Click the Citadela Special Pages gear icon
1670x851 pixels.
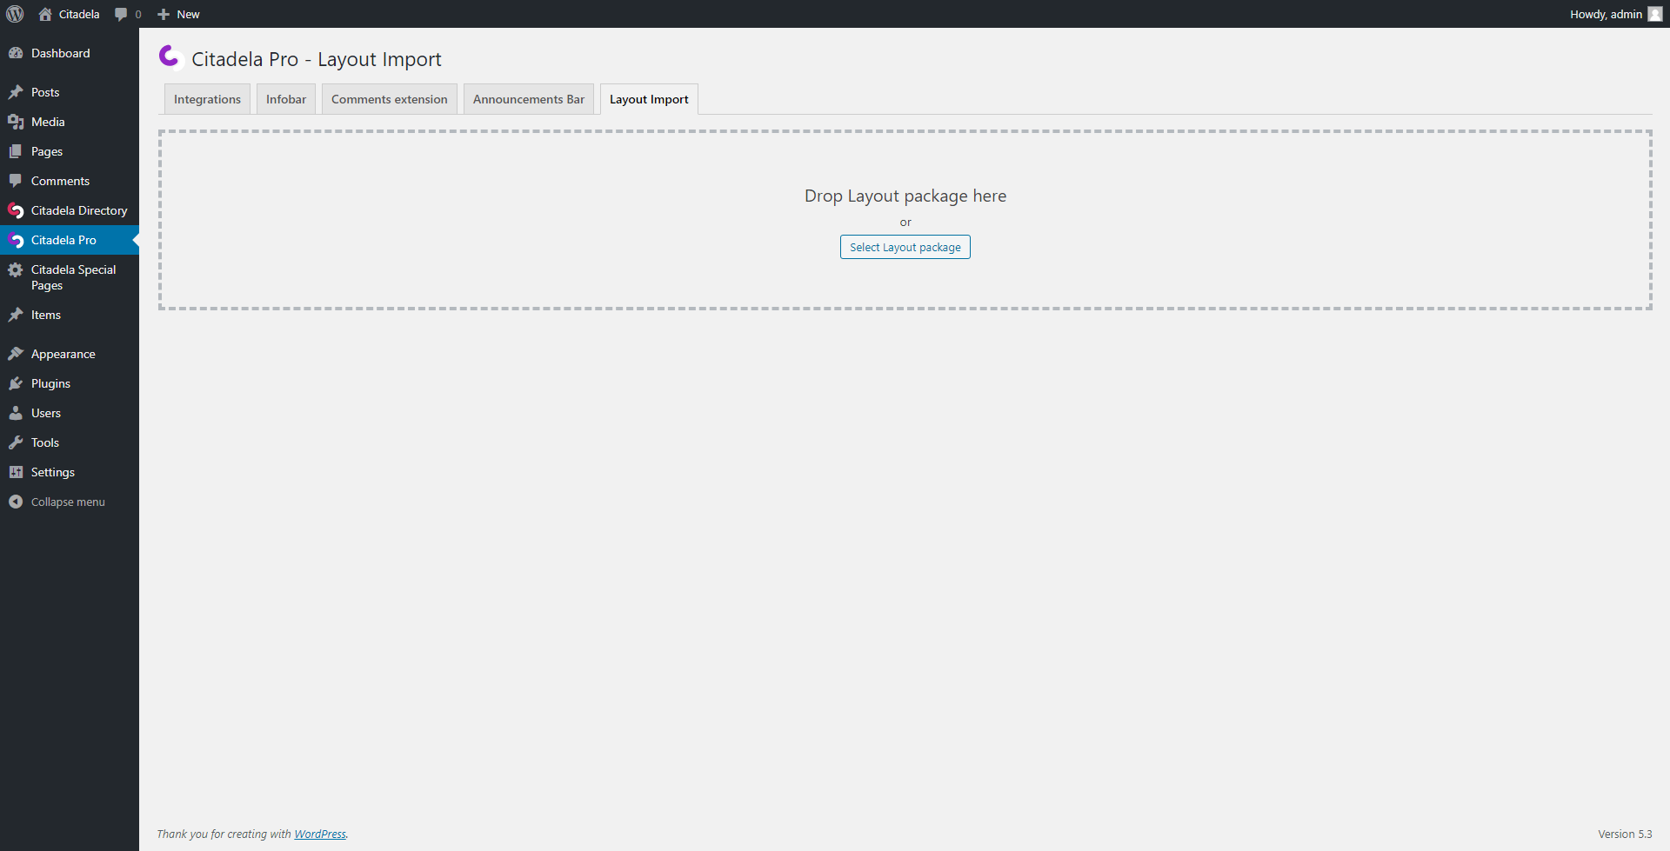16,270
